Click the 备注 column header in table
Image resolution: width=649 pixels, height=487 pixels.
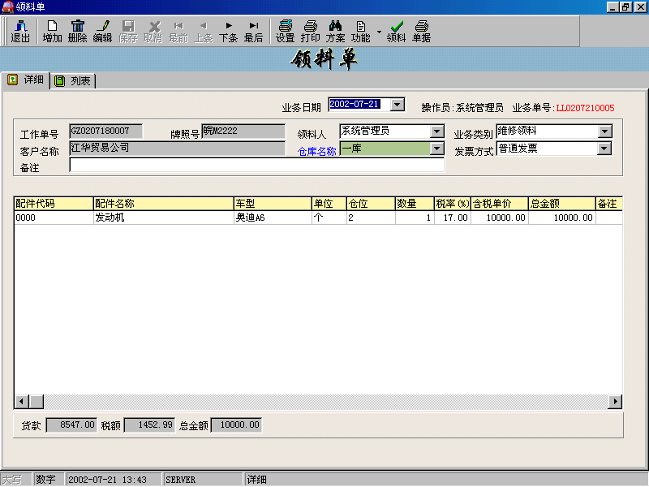point(609,204)
